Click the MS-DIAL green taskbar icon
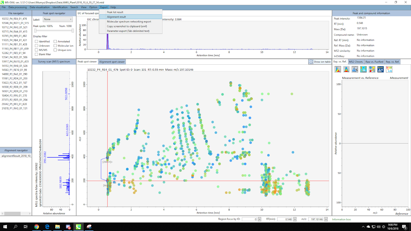This screenshot has height=231, width=411. click(x=79, y=227)
